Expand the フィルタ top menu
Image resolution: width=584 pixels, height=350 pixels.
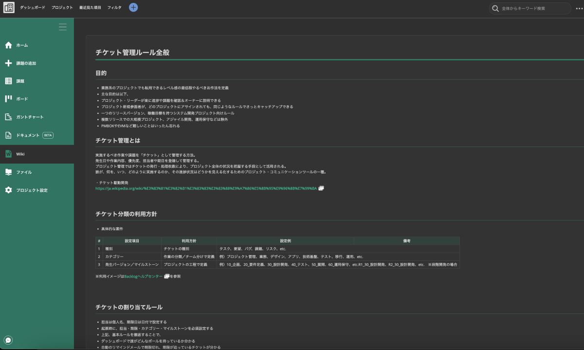click(x=114, y=8)
